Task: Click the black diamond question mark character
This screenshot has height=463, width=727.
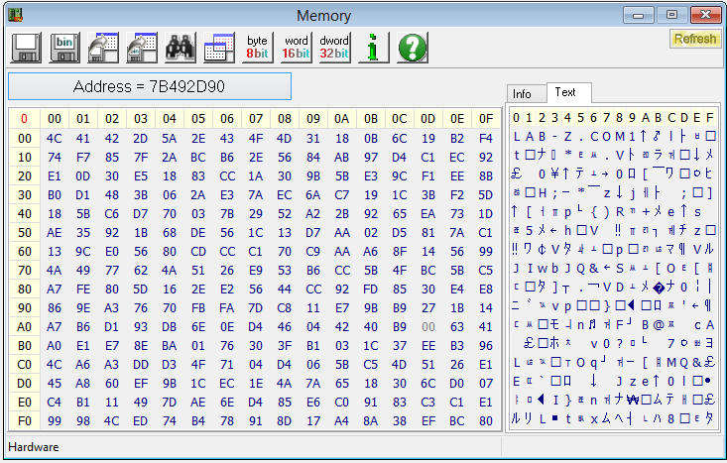Action: (659, 288)
